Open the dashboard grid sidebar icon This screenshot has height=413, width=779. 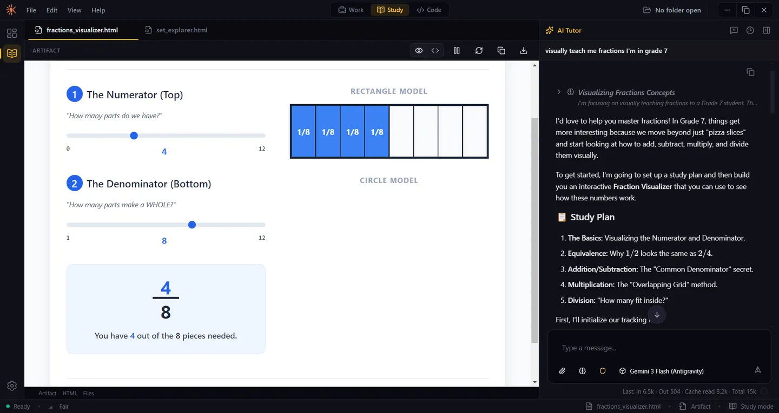(x=12, y=33)
